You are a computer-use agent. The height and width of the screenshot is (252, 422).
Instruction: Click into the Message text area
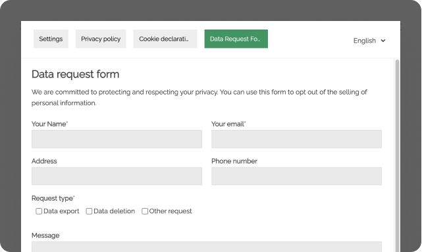click(x=207, y=247)
